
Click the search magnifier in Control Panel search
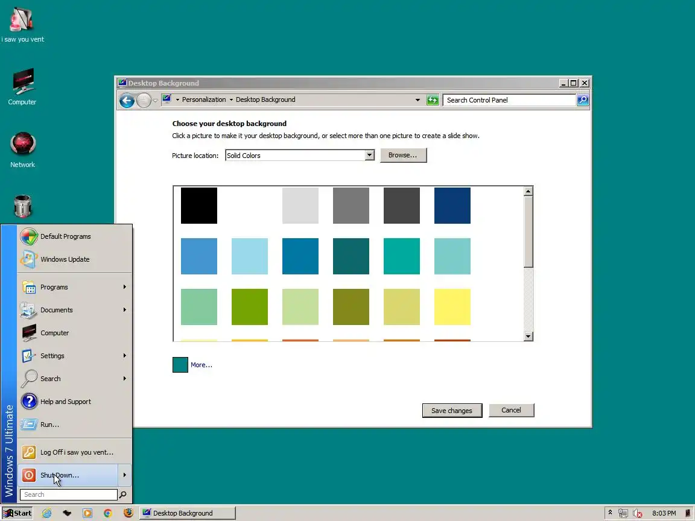582,100
